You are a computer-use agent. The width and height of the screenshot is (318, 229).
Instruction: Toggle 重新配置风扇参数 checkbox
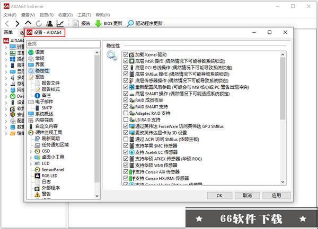pos(126,87)
